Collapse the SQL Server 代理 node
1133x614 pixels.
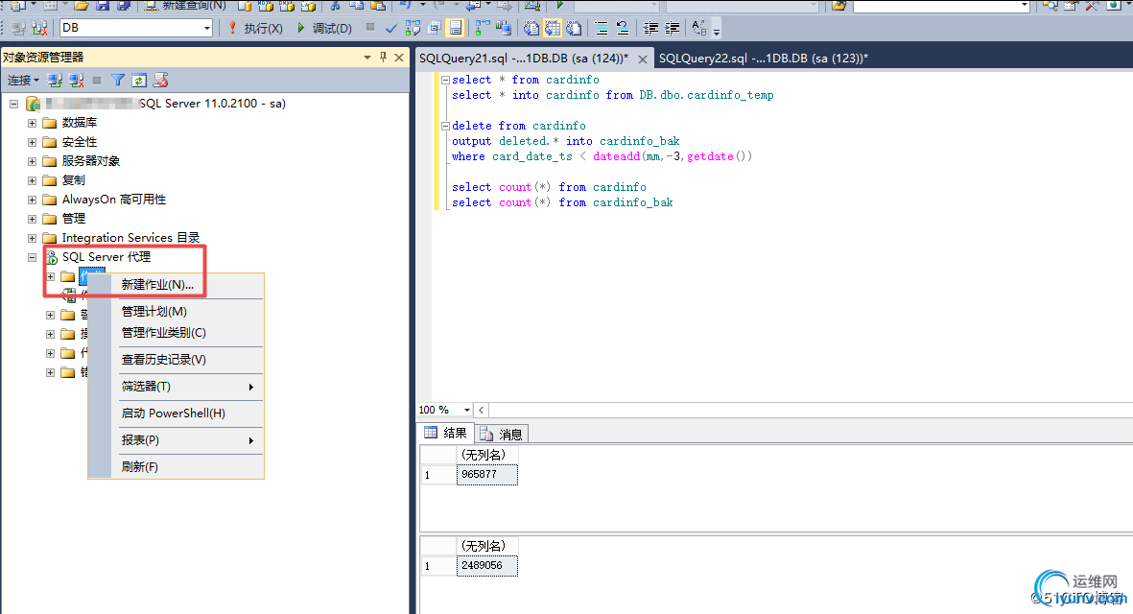click(32, 257)
